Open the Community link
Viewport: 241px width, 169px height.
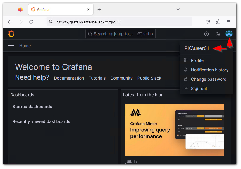point(121,78)
